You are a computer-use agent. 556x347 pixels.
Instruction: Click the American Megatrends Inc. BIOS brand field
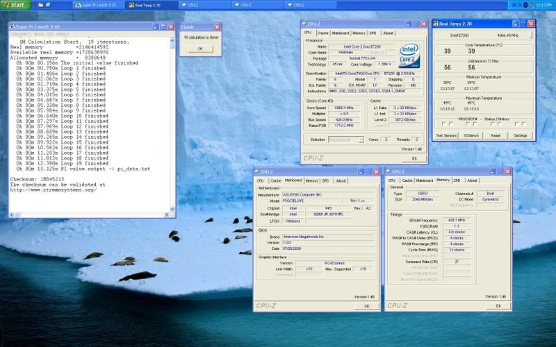click(327, 237)
